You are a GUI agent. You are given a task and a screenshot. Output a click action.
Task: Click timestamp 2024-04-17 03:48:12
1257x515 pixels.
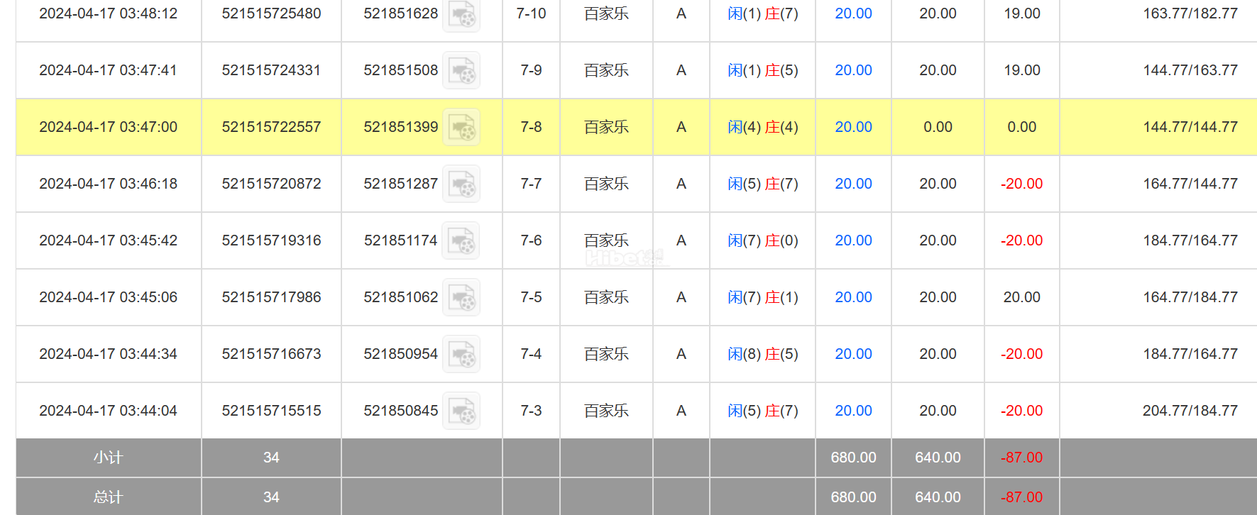tap(108, 13)
